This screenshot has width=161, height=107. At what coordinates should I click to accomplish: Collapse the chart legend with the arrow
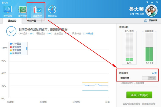pyautogui.click(x=27, y=48)
